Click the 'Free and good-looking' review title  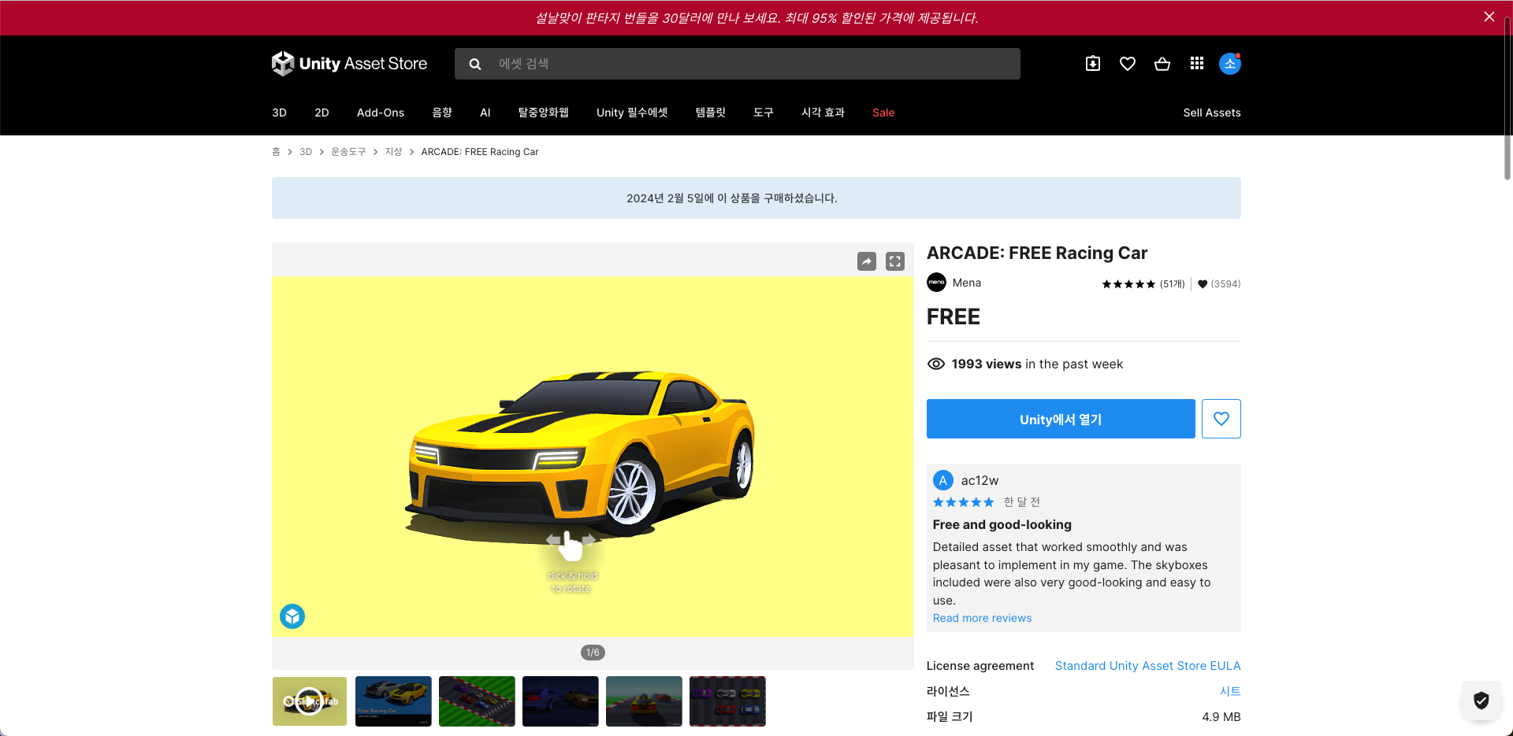point(1002,524)
